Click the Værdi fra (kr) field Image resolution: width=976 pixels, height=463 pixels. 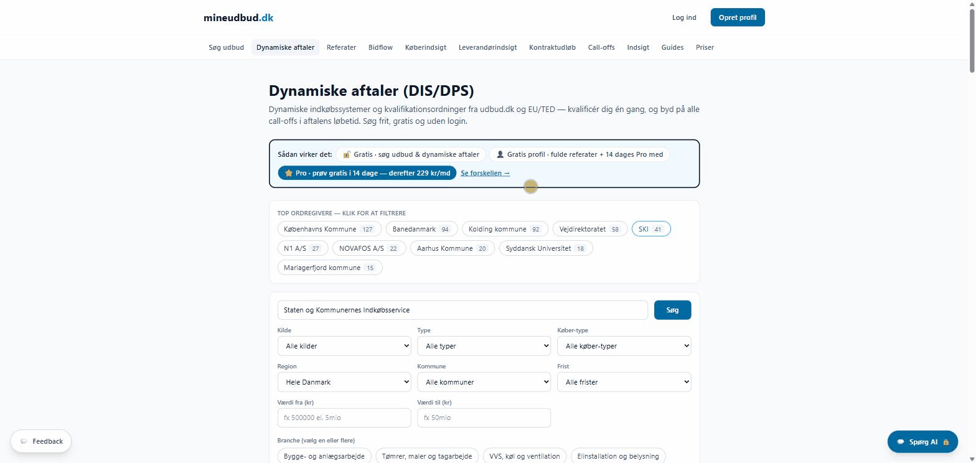pyautogui.click(x=344, y=418)
